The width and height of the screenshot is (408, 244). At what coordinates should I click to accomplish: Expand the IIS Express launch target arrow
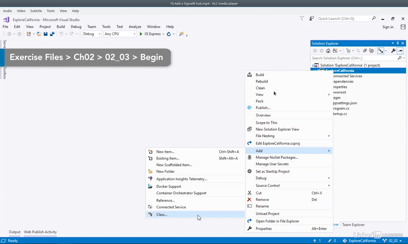164,34
